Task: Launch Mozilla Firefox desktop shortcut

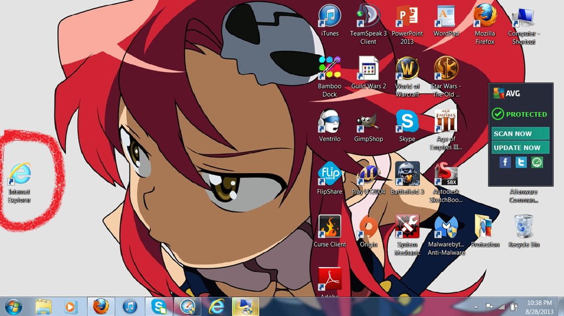Action: 485,24
